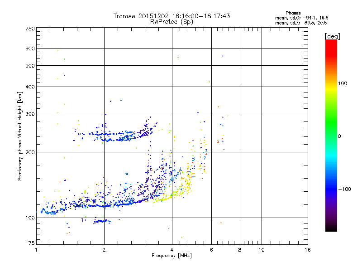Click the "8" MHz frequency axis label

click(x=240, y=250)
